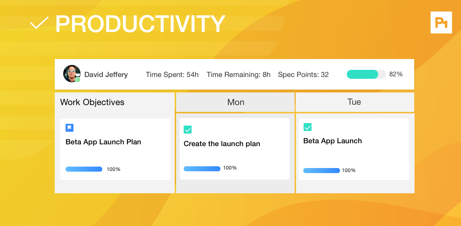461x226 pixels.
Task: Click the blue flag objective icon
Action: 70,128
